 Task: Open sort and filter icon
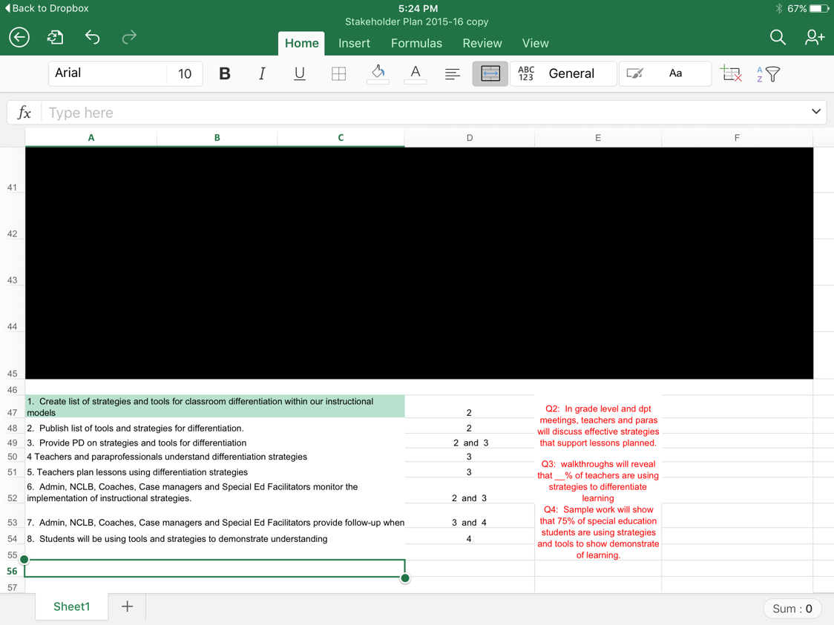tap(769, 73)
